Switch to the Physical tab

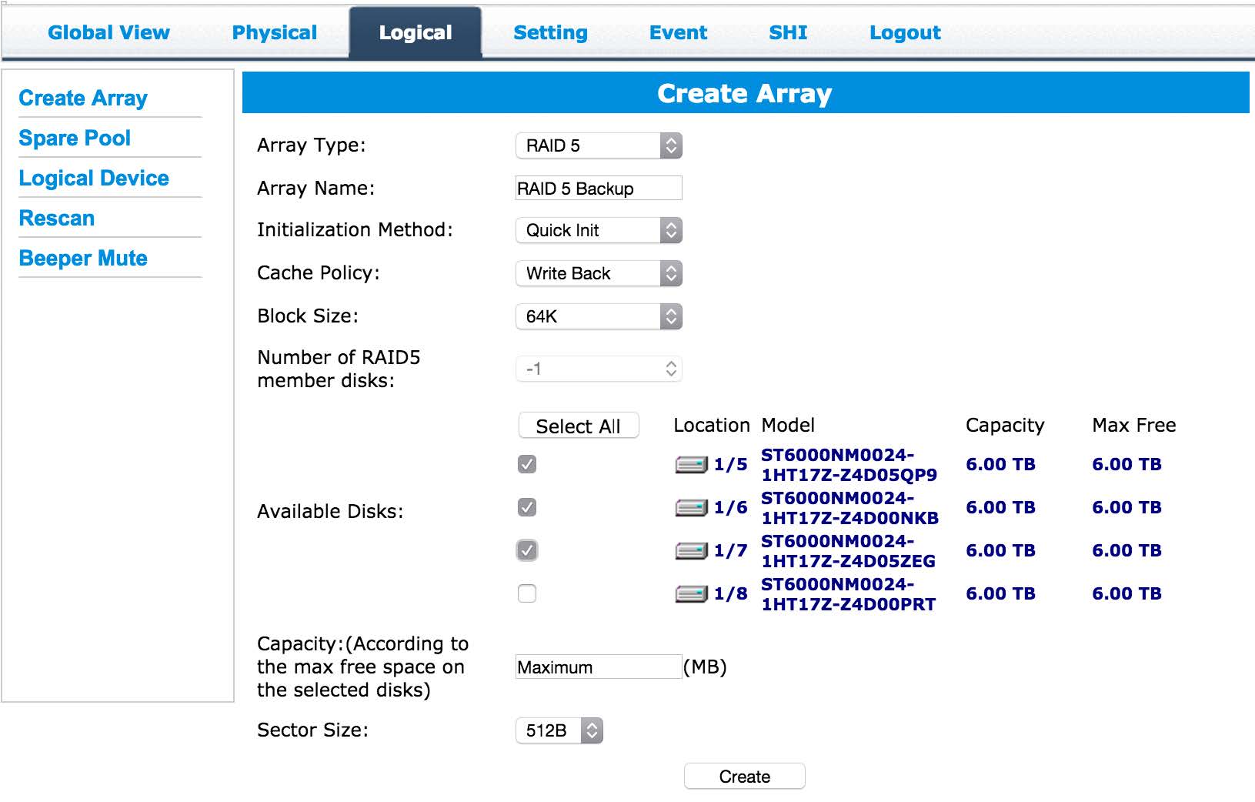(274, 32)
